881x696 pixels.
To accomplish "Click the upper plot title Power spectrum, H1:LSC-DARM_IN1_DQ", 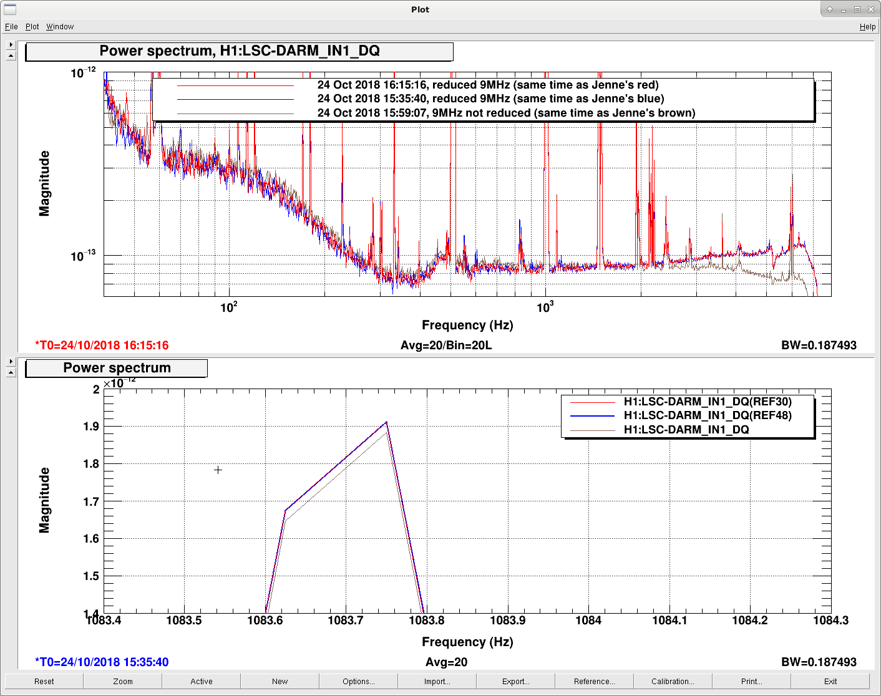I will click(240, 51).
